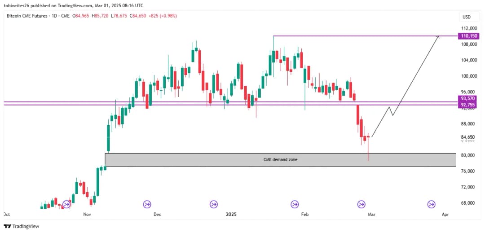Viewport: 485px width, 233px height.
Task: Select the rollover event icon before Feb
Action: (x=295, y=204)
